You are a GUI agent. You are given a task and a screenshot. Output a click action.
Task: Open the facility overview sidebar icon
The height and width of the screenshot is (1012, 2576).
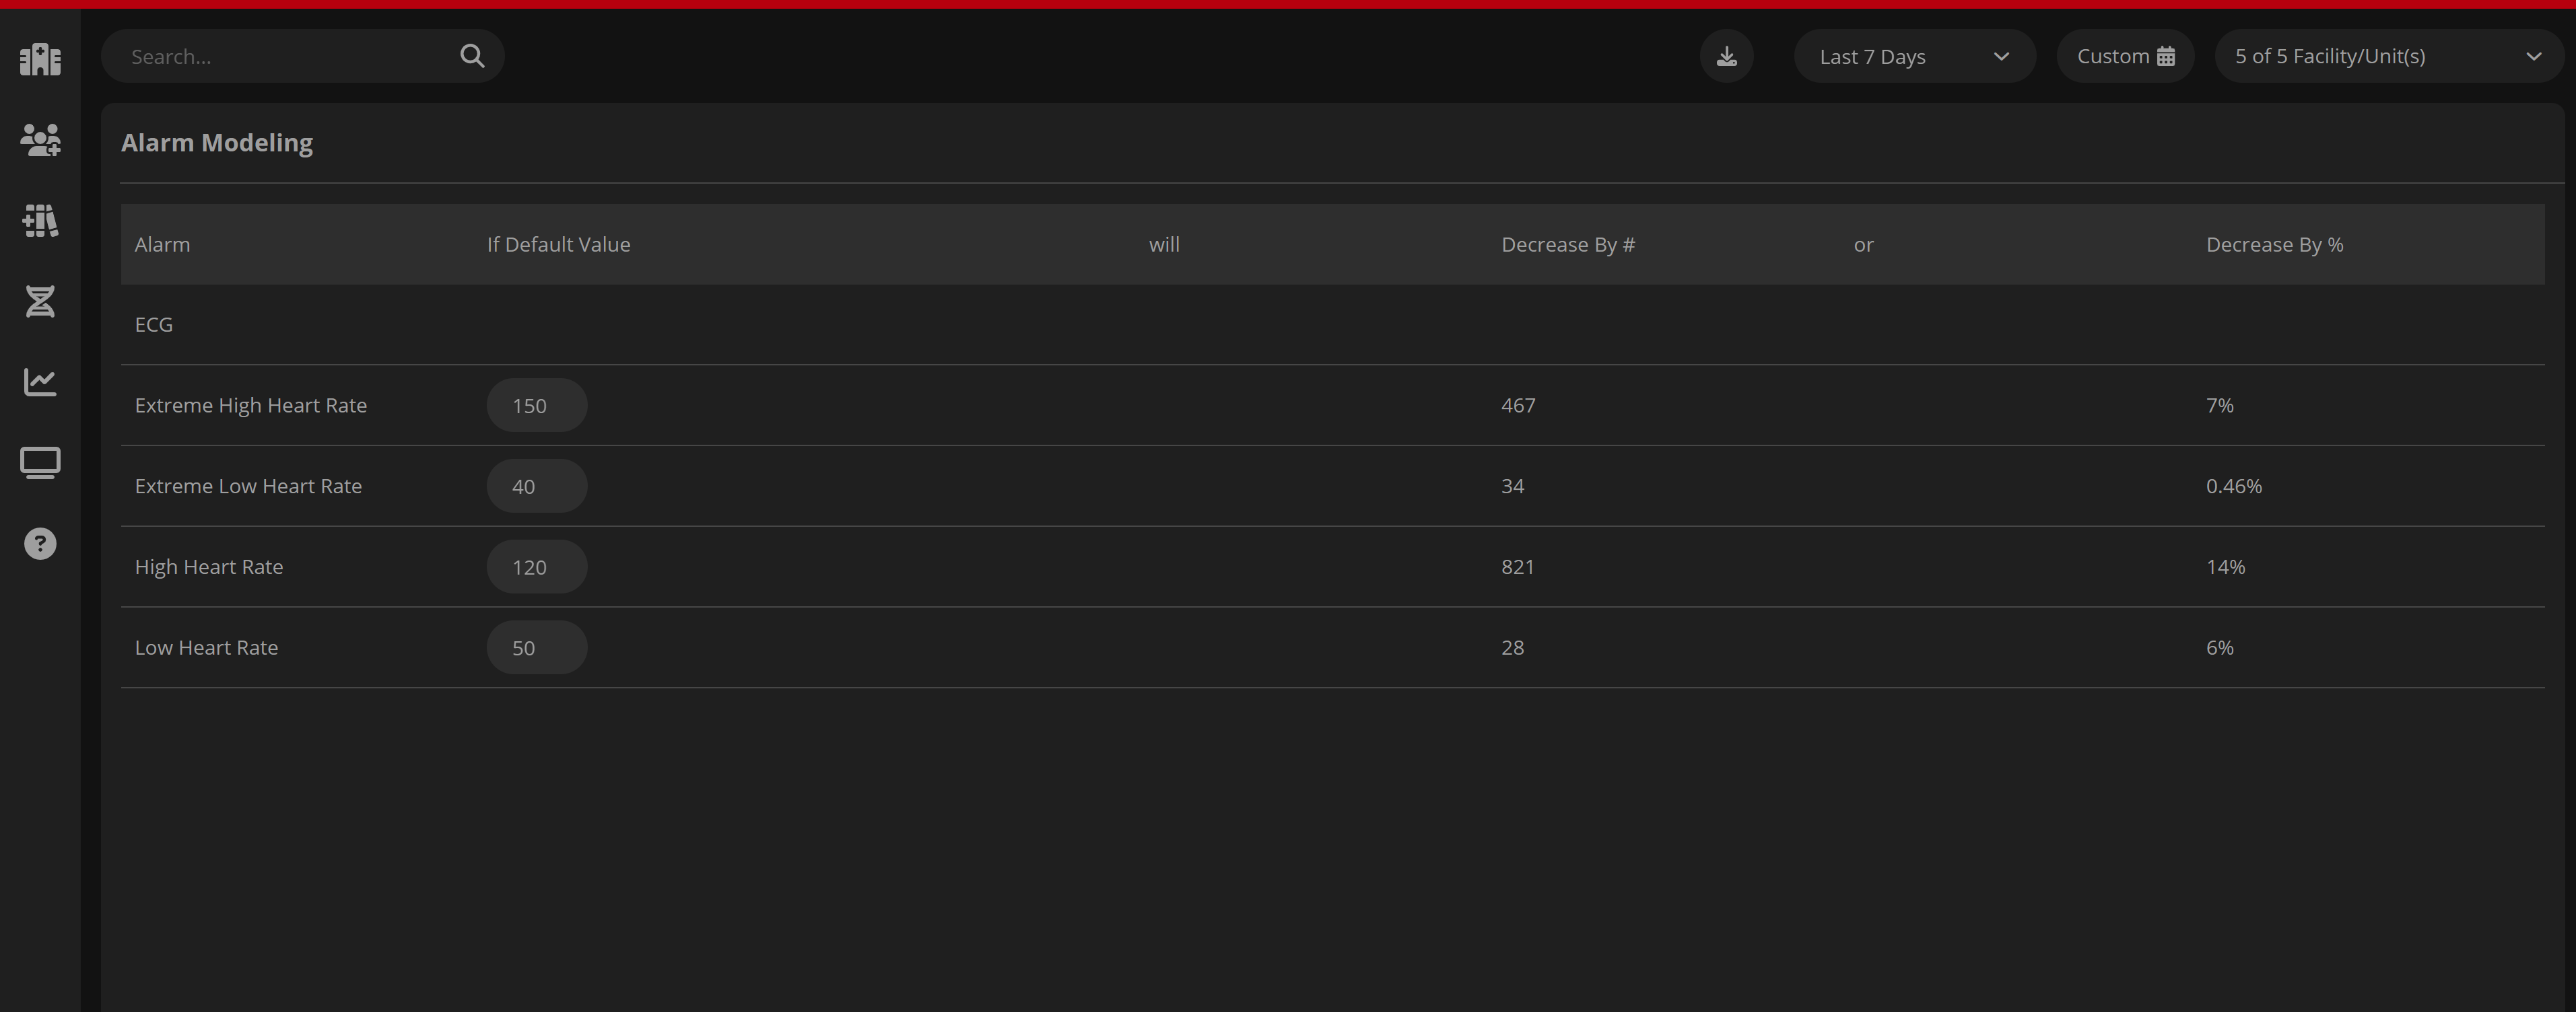(x=40, y=59)
